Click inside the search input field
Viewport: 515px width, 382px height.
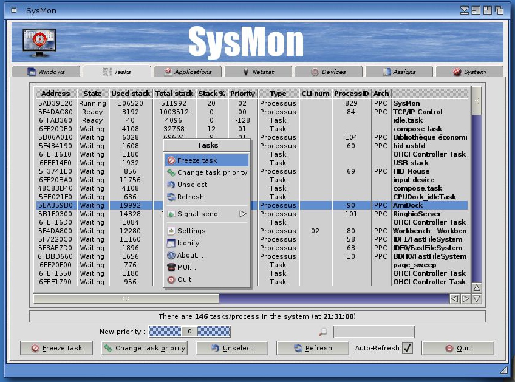pyautogui.click(x=373, y=331)
